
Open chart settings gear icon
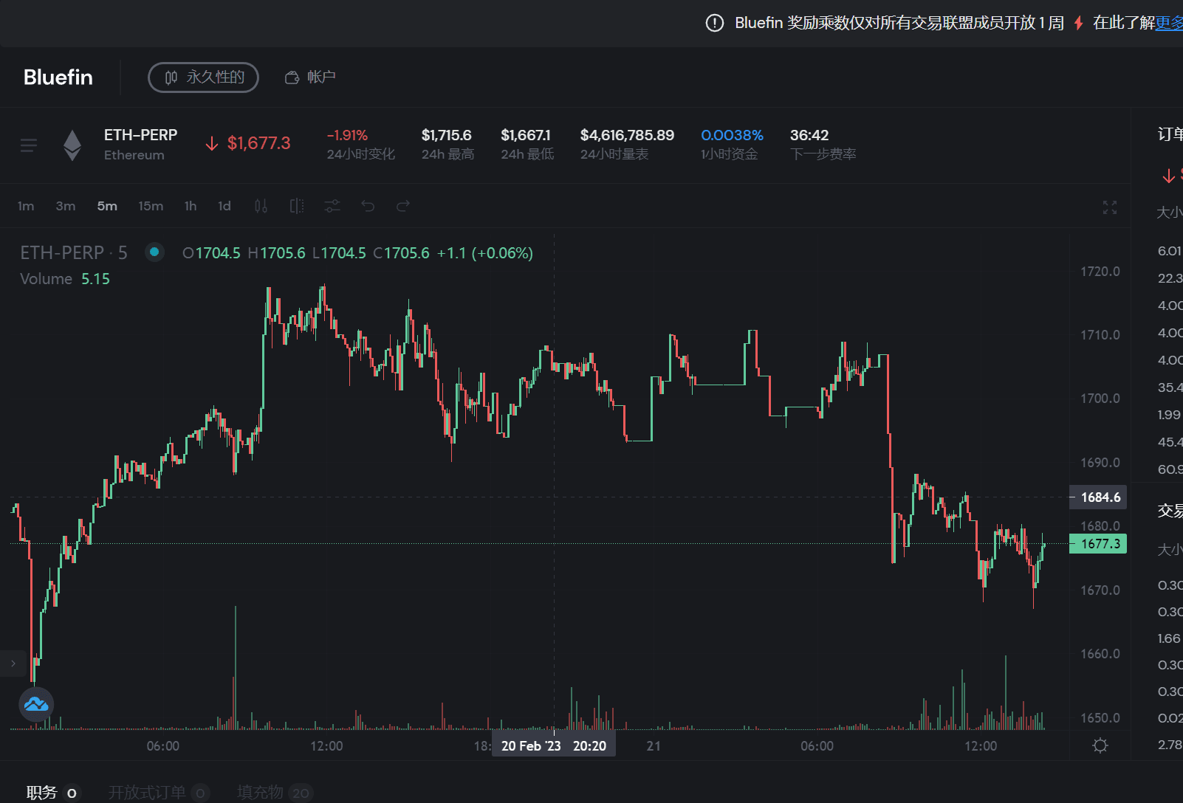pyautogui.click(x=1100, y=745)
